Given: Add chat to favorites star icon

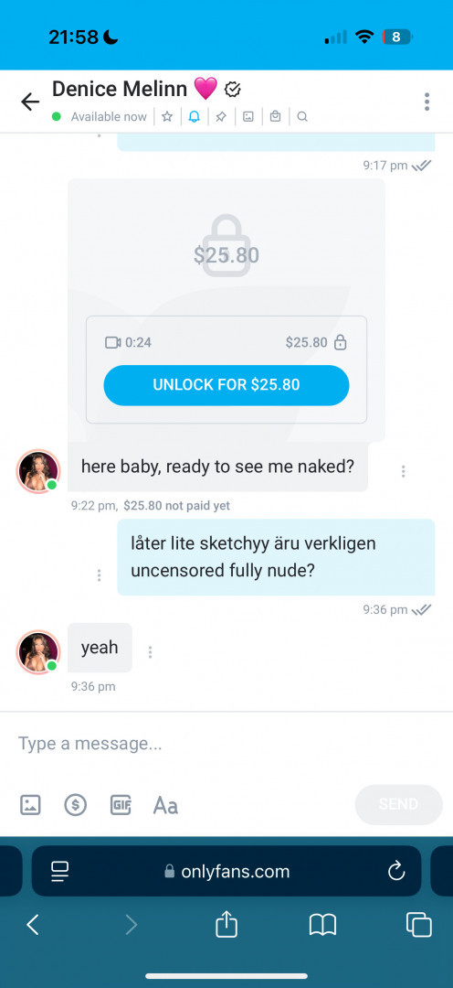Looking at the screenshot, I should point(167,116).
